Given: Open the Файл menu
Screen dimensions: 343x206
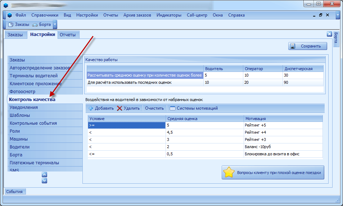Looking at the screenshot, I should click(21, 15).
